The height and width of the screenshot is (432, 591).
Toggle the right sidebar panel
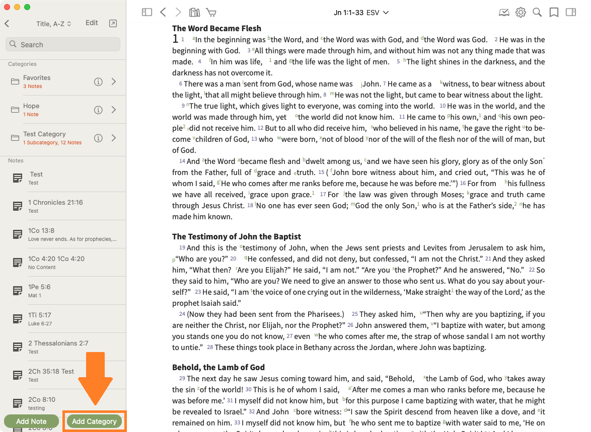pyautogui.click(x=570, y=13)
